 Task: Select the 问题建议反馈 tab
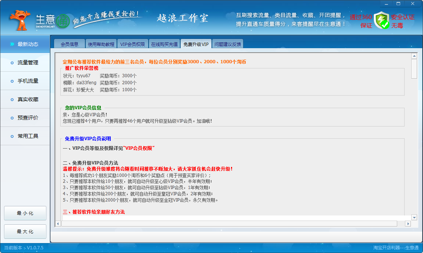pyautogui.click(x=228, y=44)
